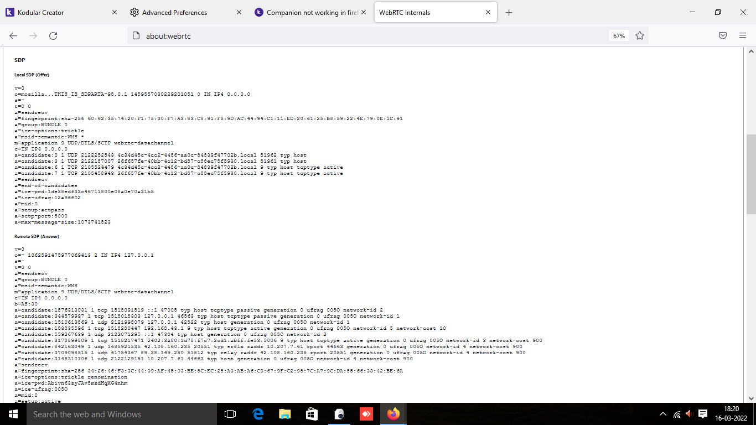Image resolution: width=756 pixels, height=425 pixels.
Task: Switch to the Companion not working tab
Action: (311, 12)
